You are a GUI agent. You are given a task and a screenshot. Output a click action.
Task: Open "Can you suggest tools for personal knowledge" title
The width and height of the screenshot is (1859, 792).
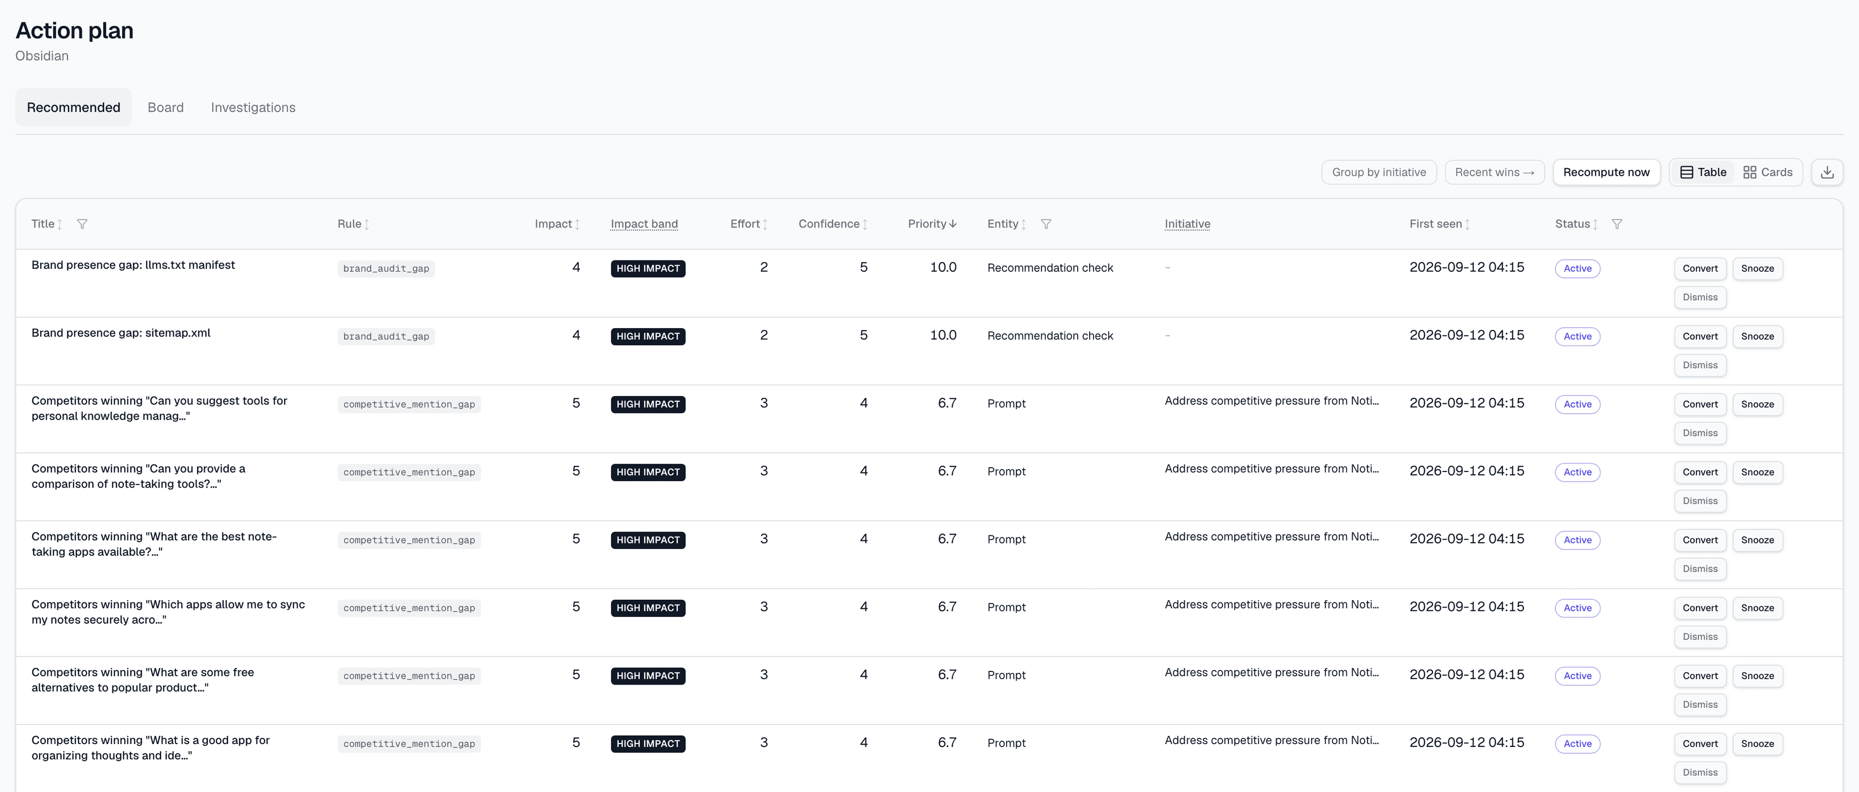click(159, 409)
